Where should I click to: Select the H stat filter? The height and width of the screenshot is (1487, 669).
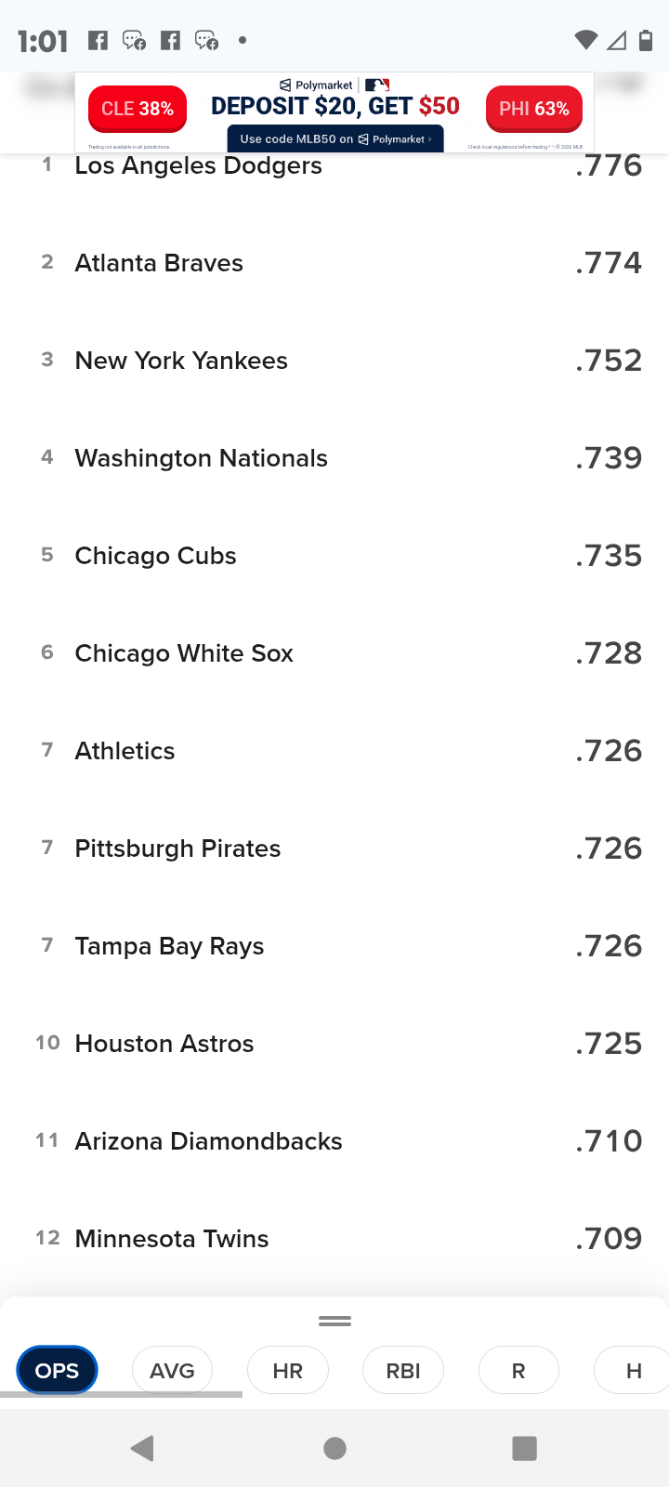634,1371
